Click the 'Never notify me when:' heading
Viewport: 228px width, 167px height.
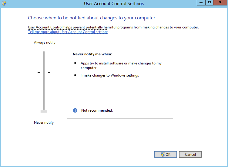coord(92,54)
